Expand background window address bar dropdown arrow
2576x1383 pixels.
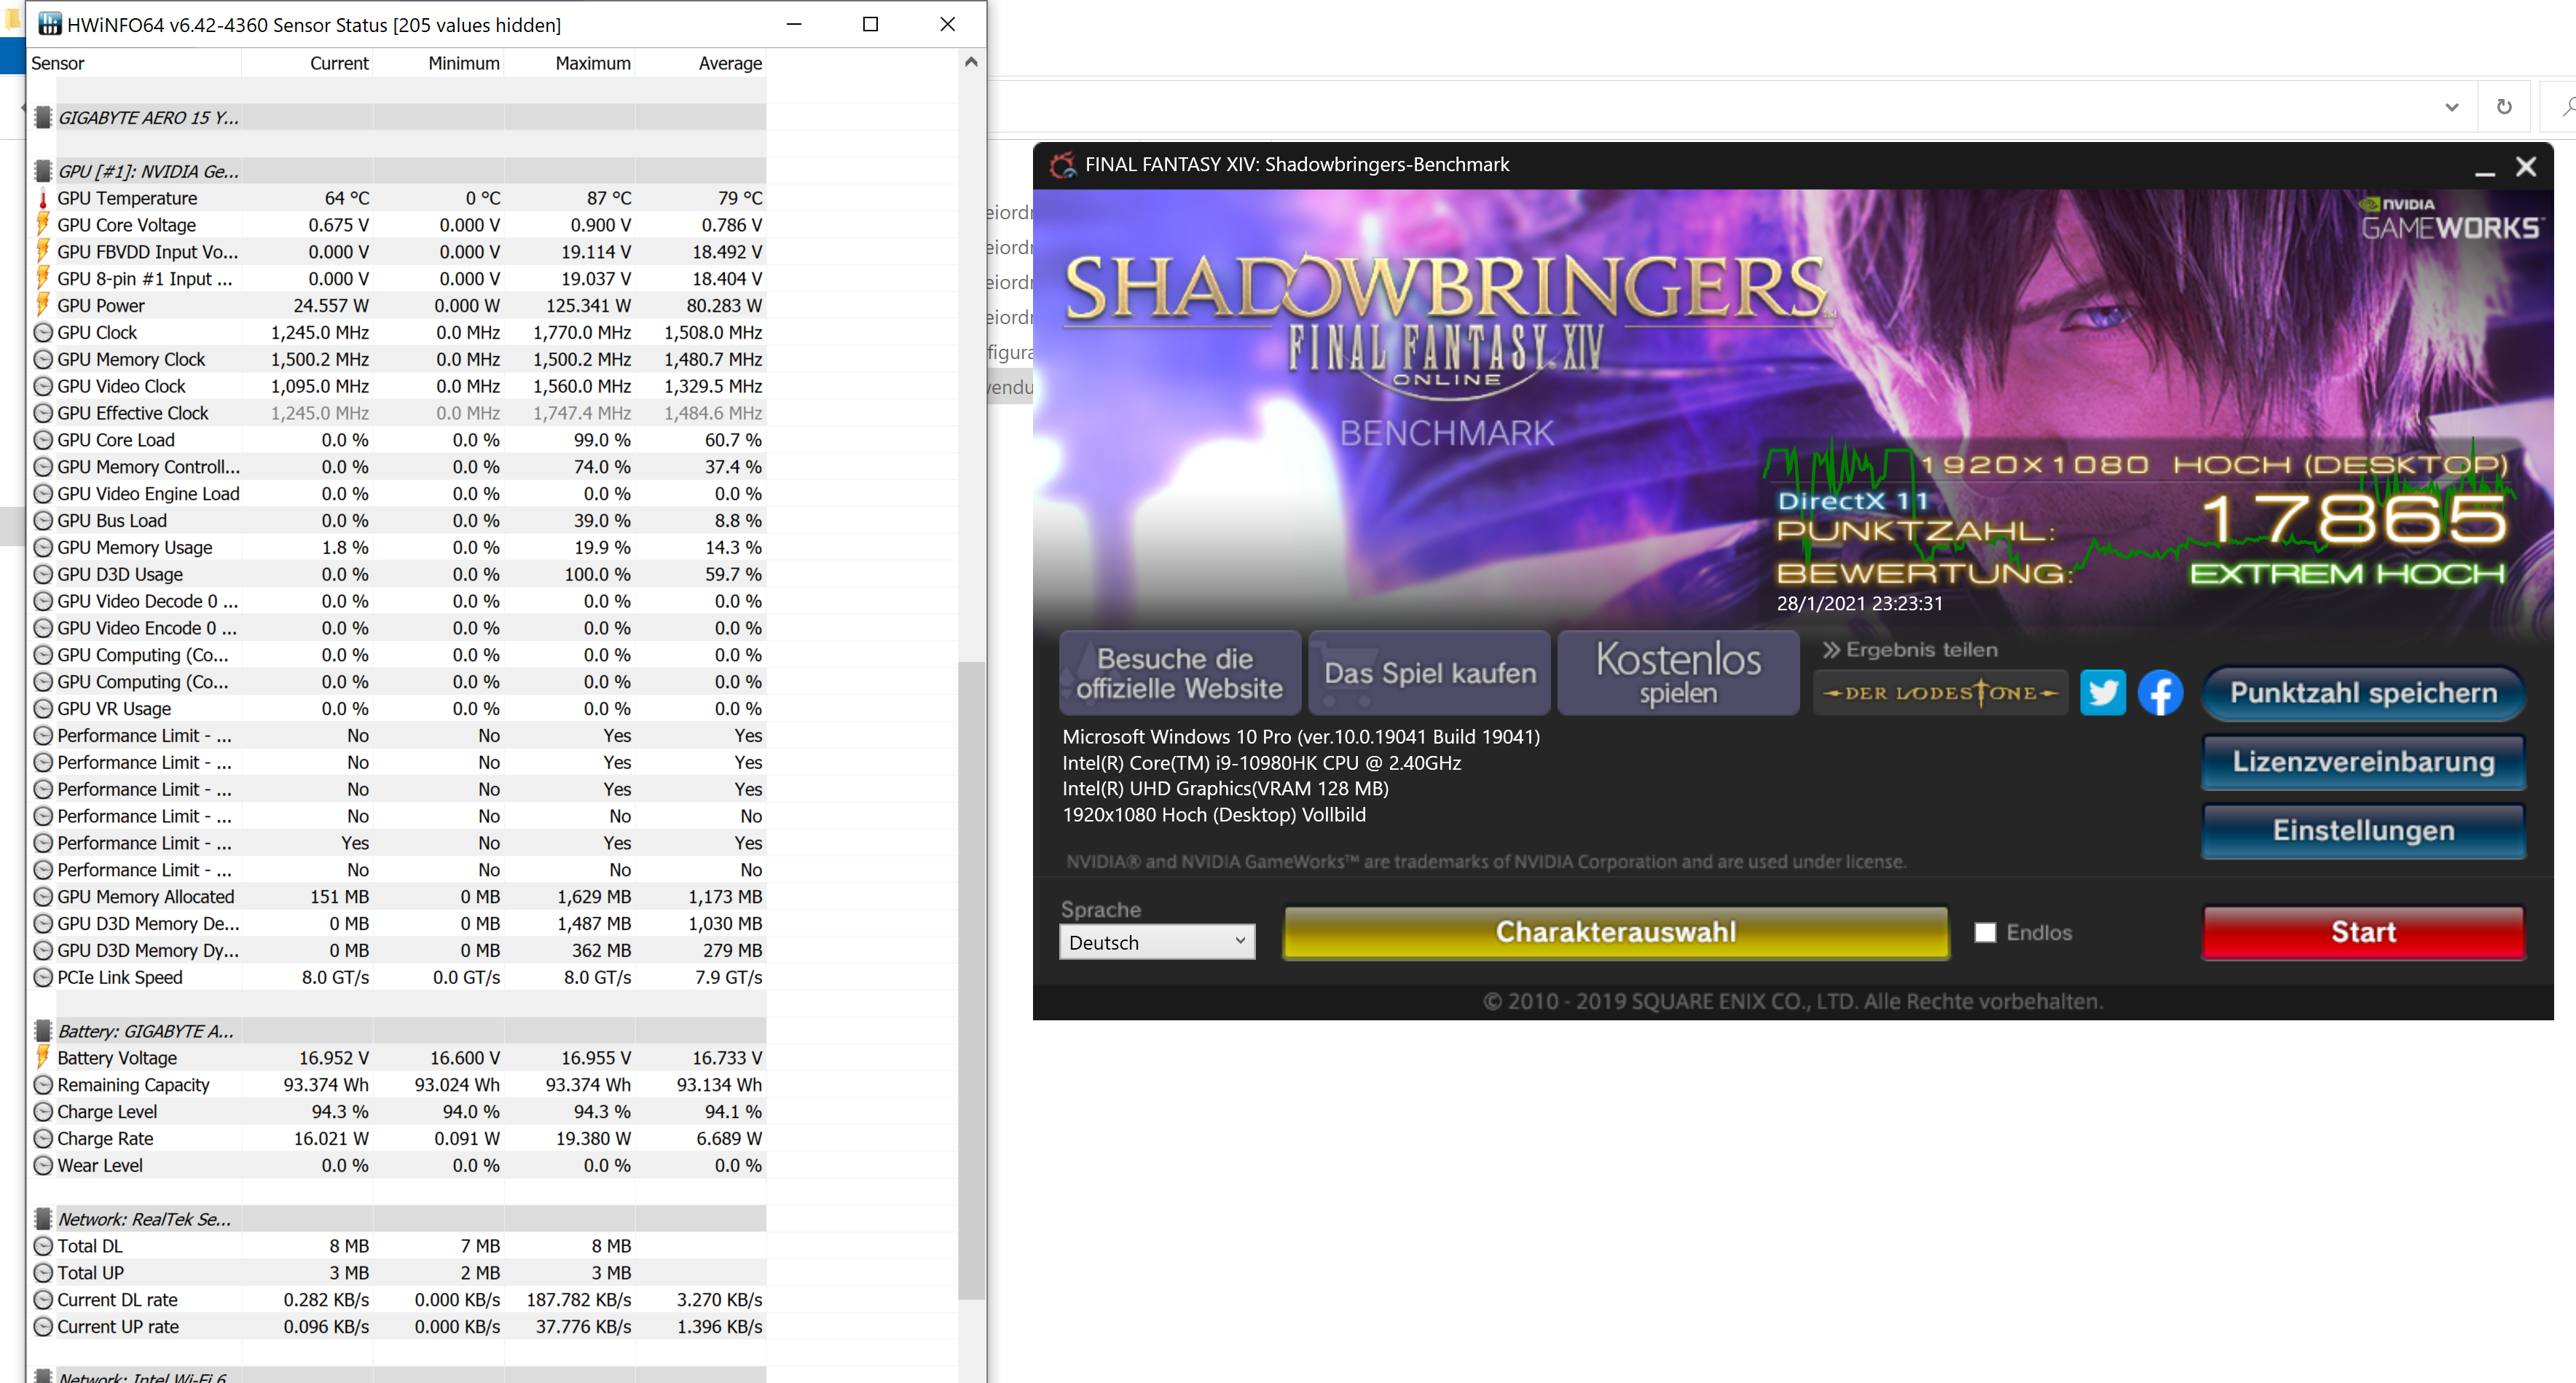2452,106
